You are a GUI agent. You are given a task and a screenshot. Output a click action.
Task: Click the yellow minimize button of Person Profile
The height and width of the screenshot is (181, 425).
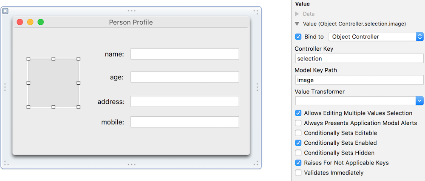30,22
